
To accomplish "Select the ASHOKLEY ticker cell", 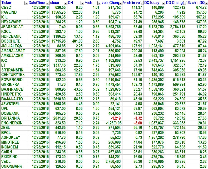I will (x=14, y=137).
